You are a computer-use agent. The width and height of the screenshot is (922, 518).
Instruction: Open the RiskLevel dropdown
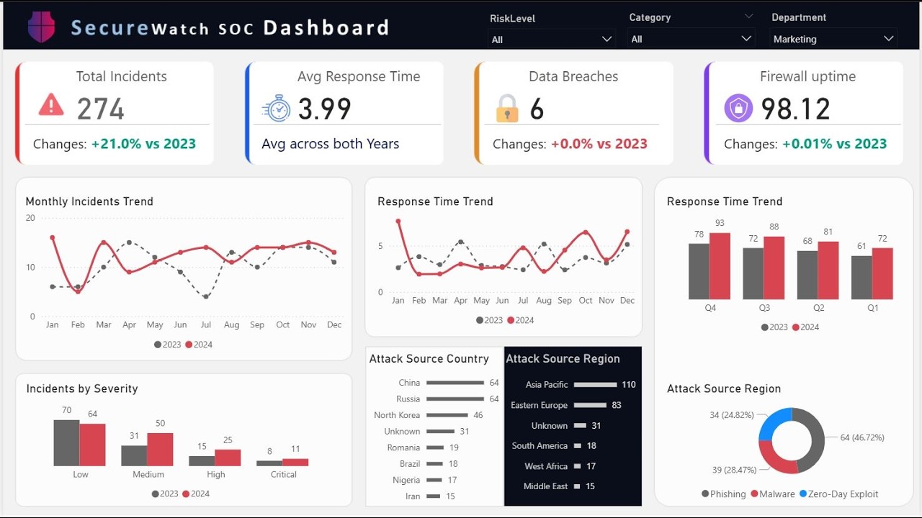(x=552, y=40)
